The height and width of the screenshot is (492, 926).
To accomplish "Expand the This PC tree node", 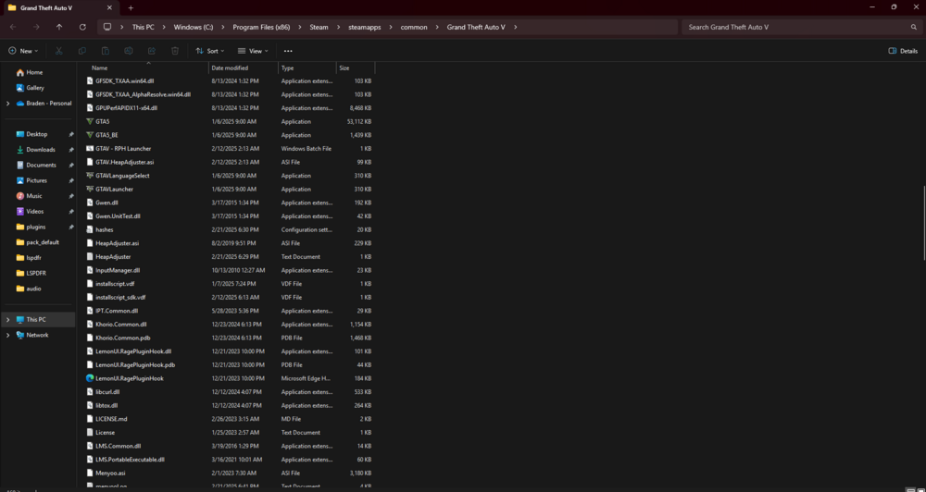I will coord(7,320).
